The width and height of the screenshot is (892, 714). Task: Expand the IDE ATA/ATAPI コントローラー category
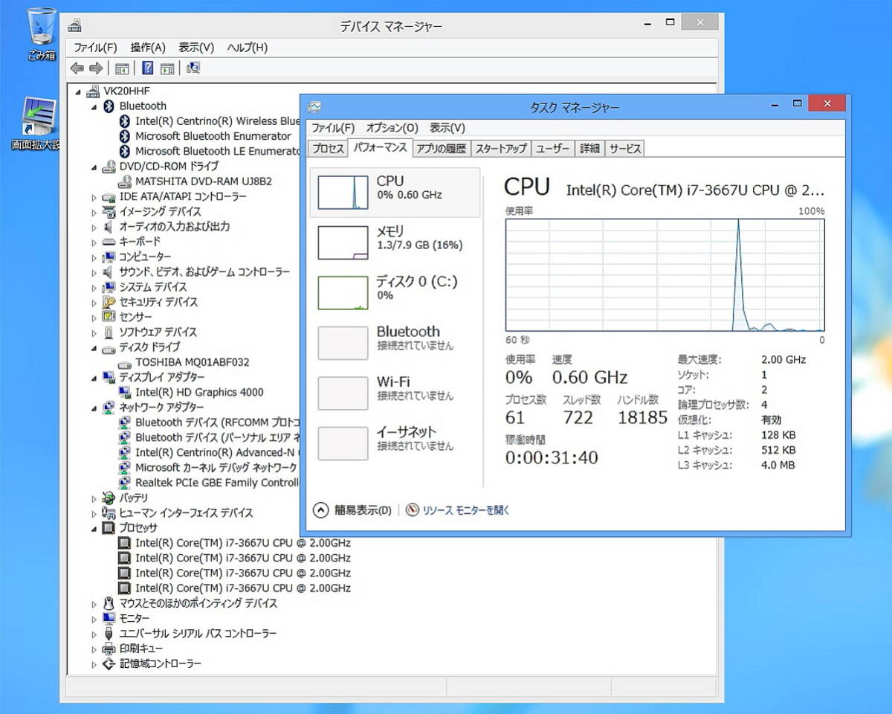pos(94,197)
